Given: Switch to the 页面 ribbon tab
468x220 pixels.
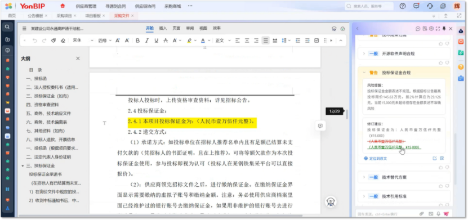Looking at the screenshot, I should pyautogui.click(x=176, y=28).
